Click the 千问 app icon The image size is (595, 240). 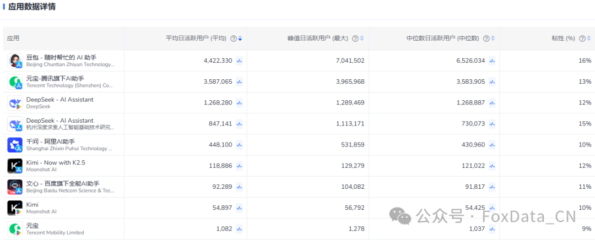click(15, 145)
